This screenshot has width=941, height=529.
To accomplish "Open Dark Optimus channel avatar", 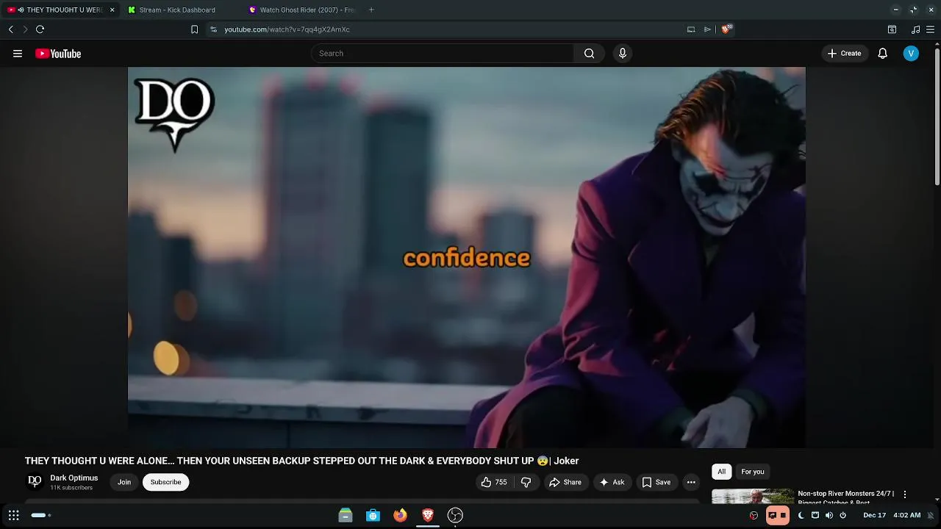I will tap(35, 482).
